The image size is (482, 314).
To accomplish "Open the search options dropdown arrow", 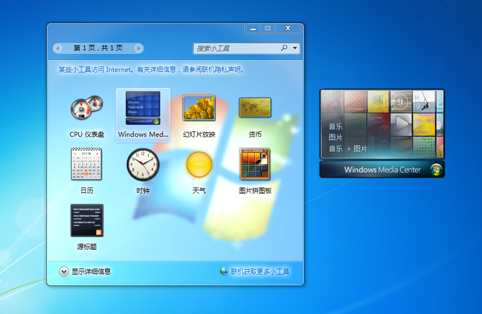I will (x=295, y=49).
